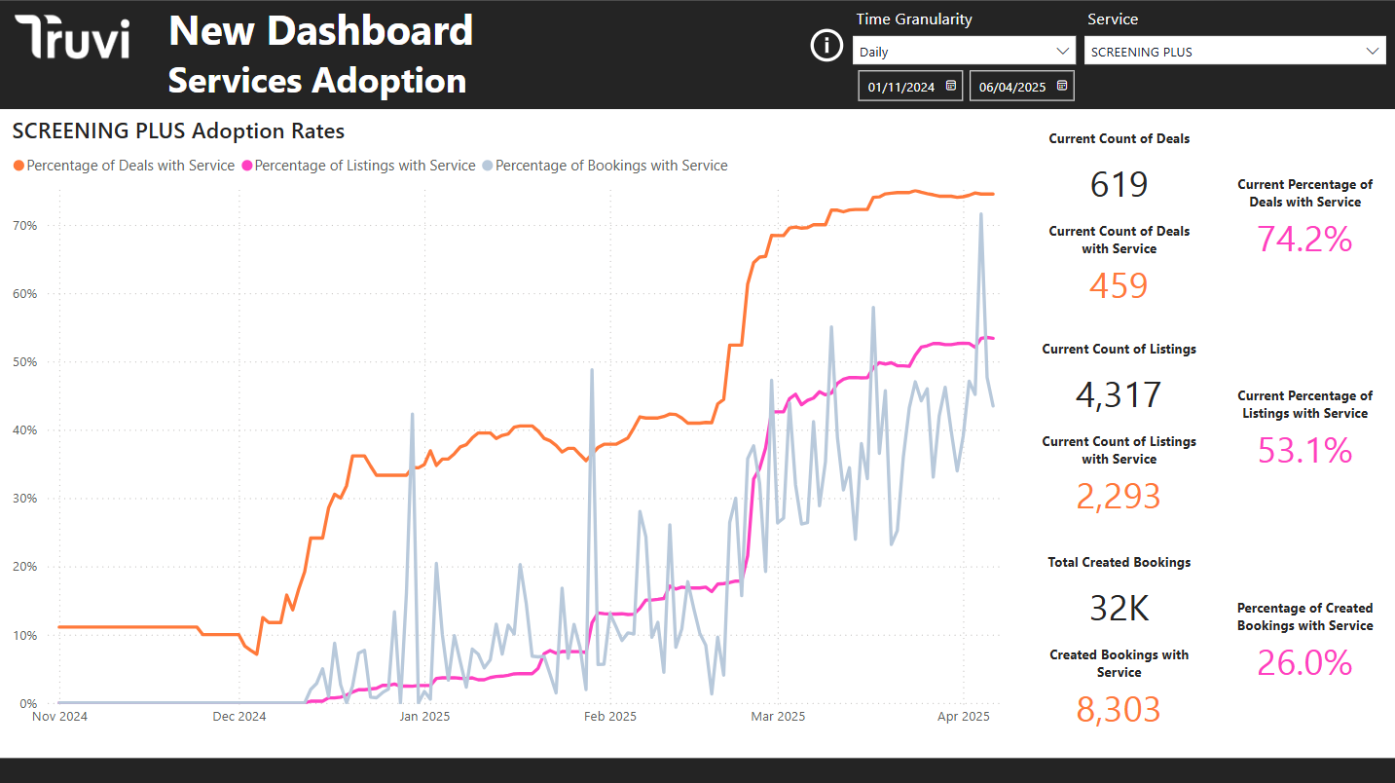Click the 8,303 created bookings value
The image size is (1395, 783).
click(1119, 709)
